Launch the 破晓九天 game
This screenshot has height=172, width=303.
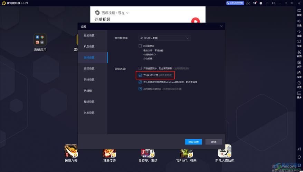(x=71, y=153)
